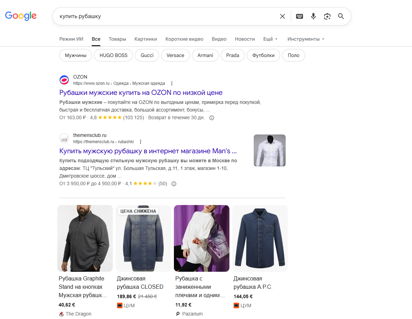The width and height of the screenshot is (412, 319).
Task: Click ЦУМ seller under A.P.C. shirt
Action: pos(246,305)
